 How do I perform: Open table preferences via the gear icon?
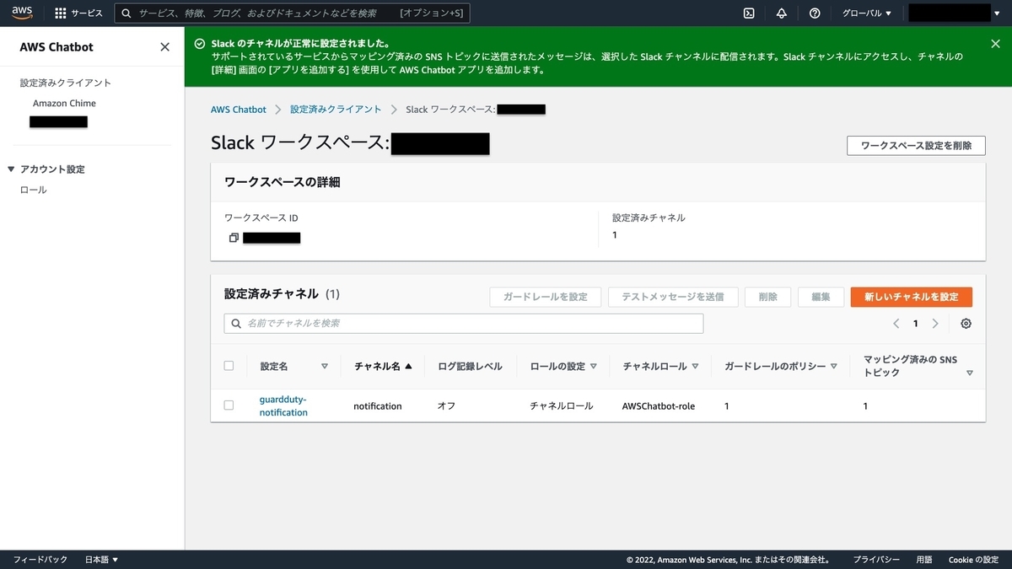(966, 323)
